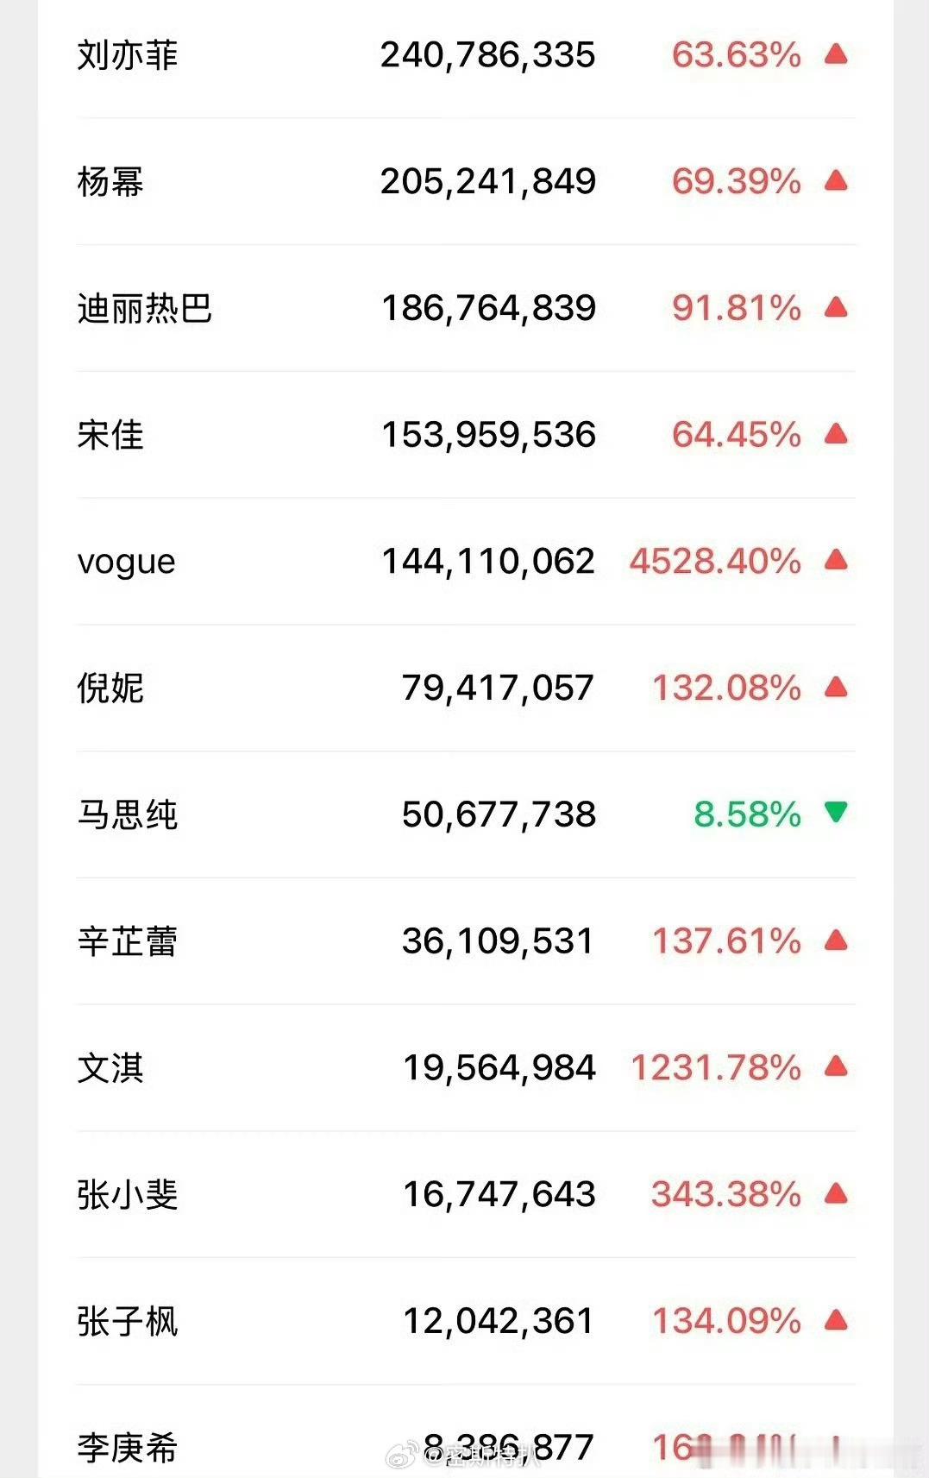Viewport: 929px width, 1478px height.
Task: Click the up arrow next to 1231.78%
Action: [x=836, y=1066]
